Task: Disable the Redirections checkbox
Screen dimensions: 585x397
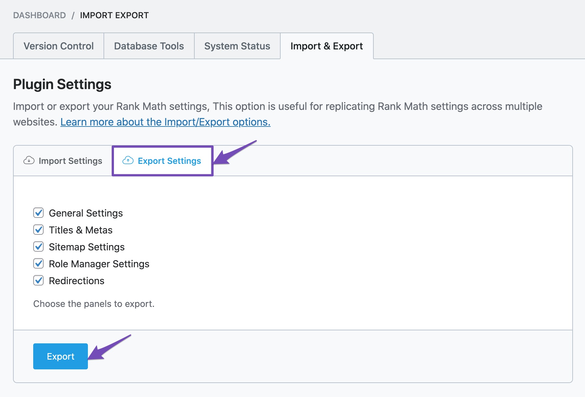Action: [x=38, y=280]
